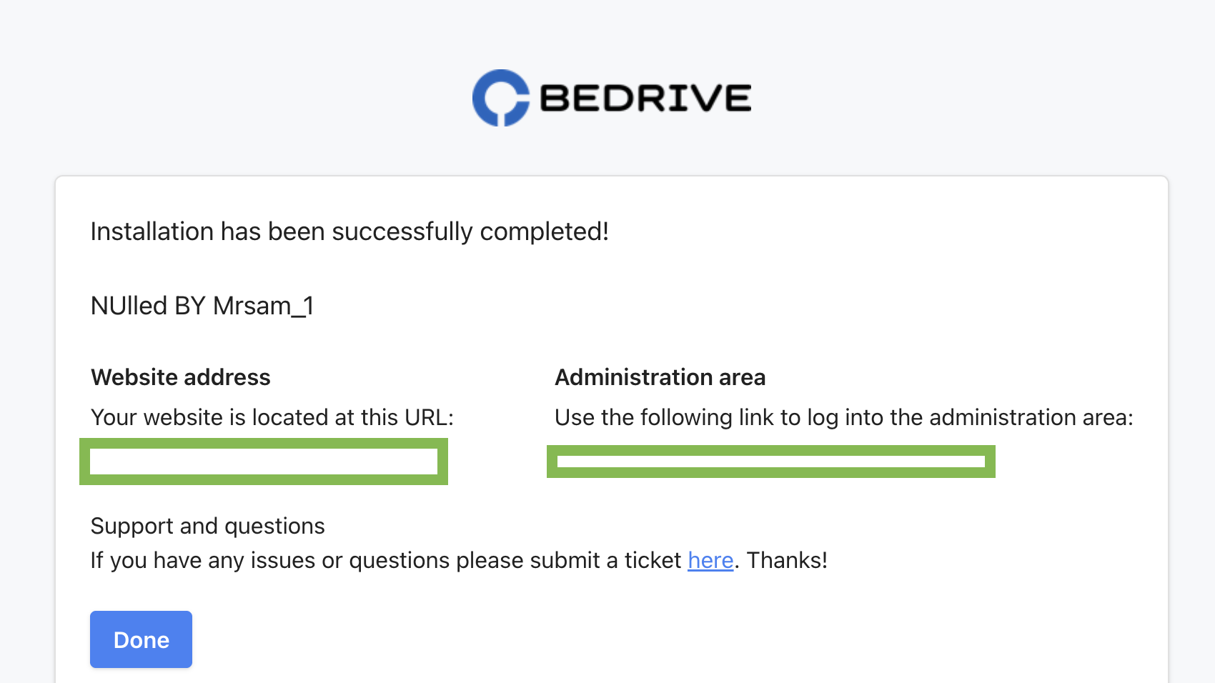
Task: Open the 'here' support ticket link
Action: [710, 560]
